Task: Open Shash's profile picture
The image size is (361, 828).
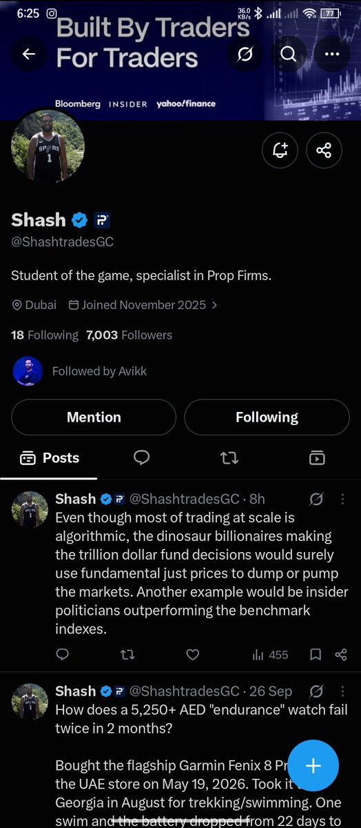Action: click(x=48, y=146)
